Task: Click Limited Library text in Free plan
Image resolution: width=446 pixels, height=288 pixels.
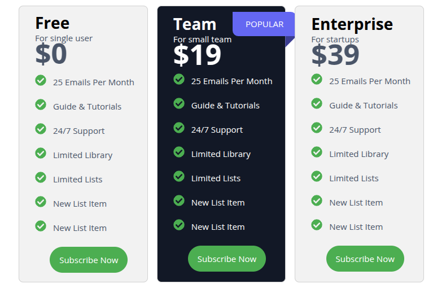Action: click(83, 155)
